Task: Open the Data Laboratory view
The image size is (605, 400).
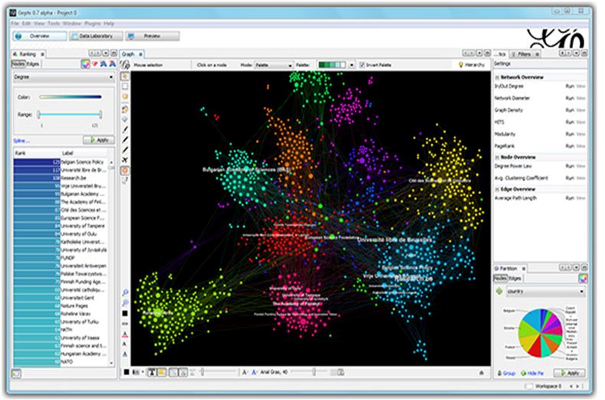Action: tap(93, 36)
